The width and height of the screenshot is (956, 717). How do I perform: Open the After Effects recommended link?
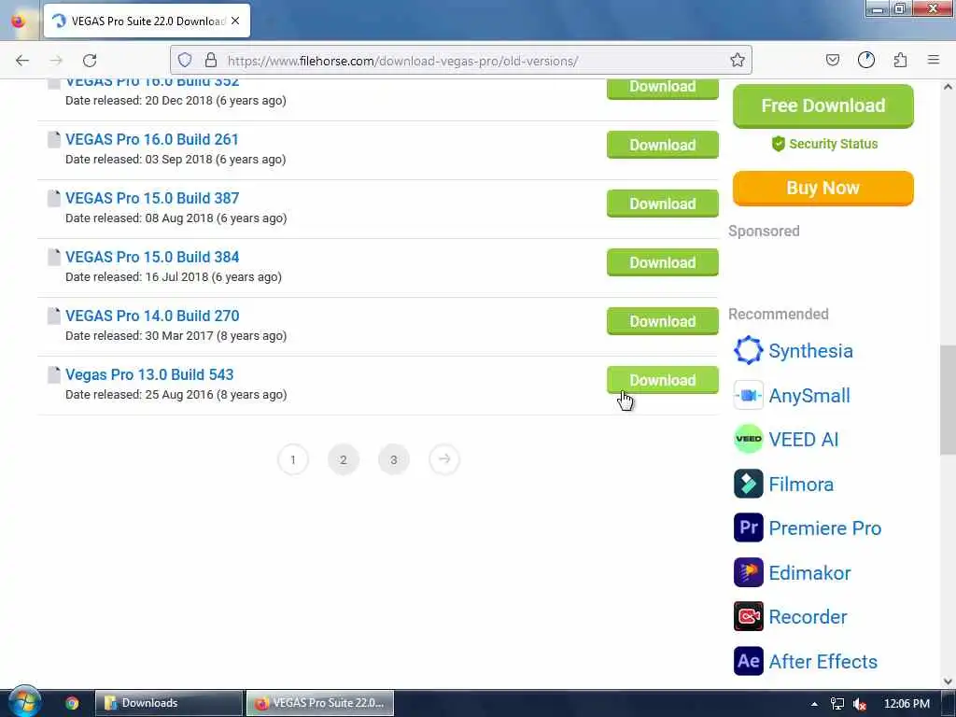pos(823,662)
